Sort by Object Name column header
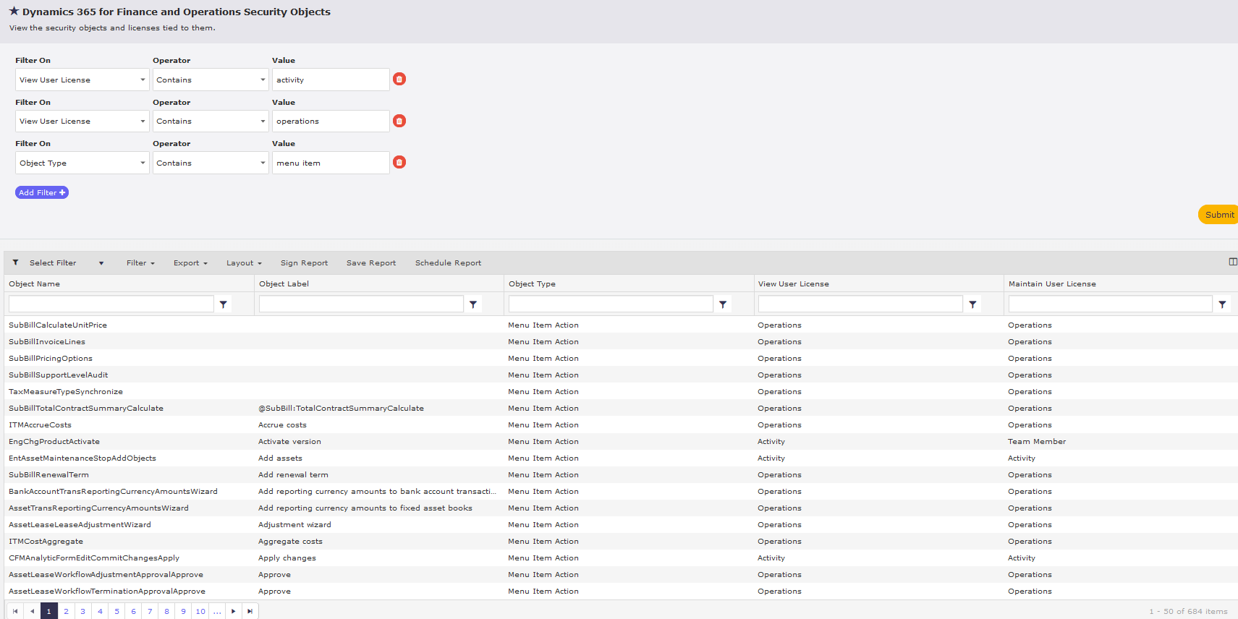The width and height of the screenshot is (1238, 619). [34, 283]
